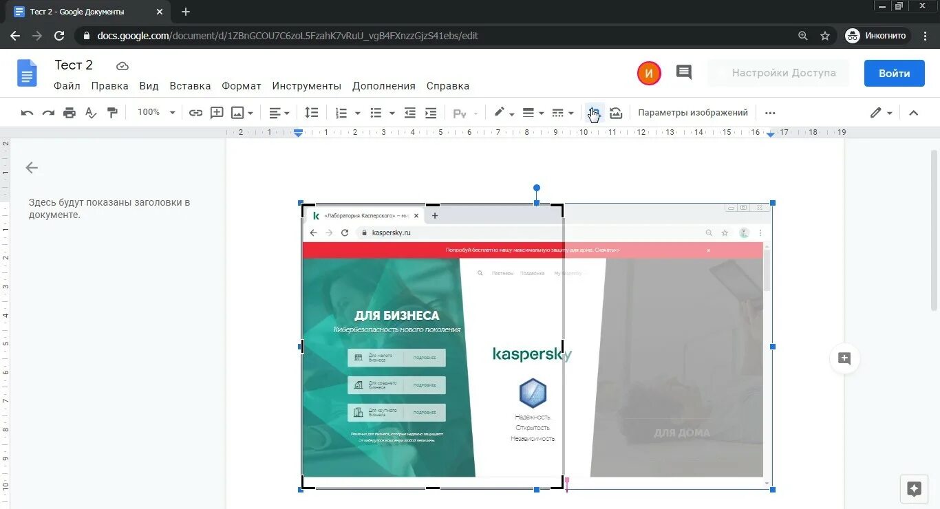The width and height of the screenshot is (940, 509).
Task: Insert a link with the chain icon
Action: click(x=196, y=113)
